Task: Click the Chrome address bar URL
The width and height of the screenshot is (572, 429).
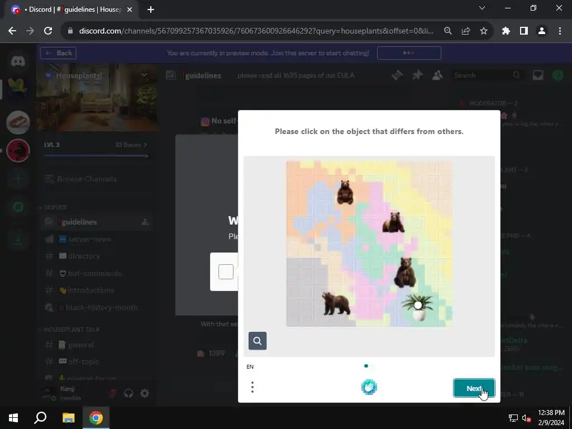Action: (256, 31)
